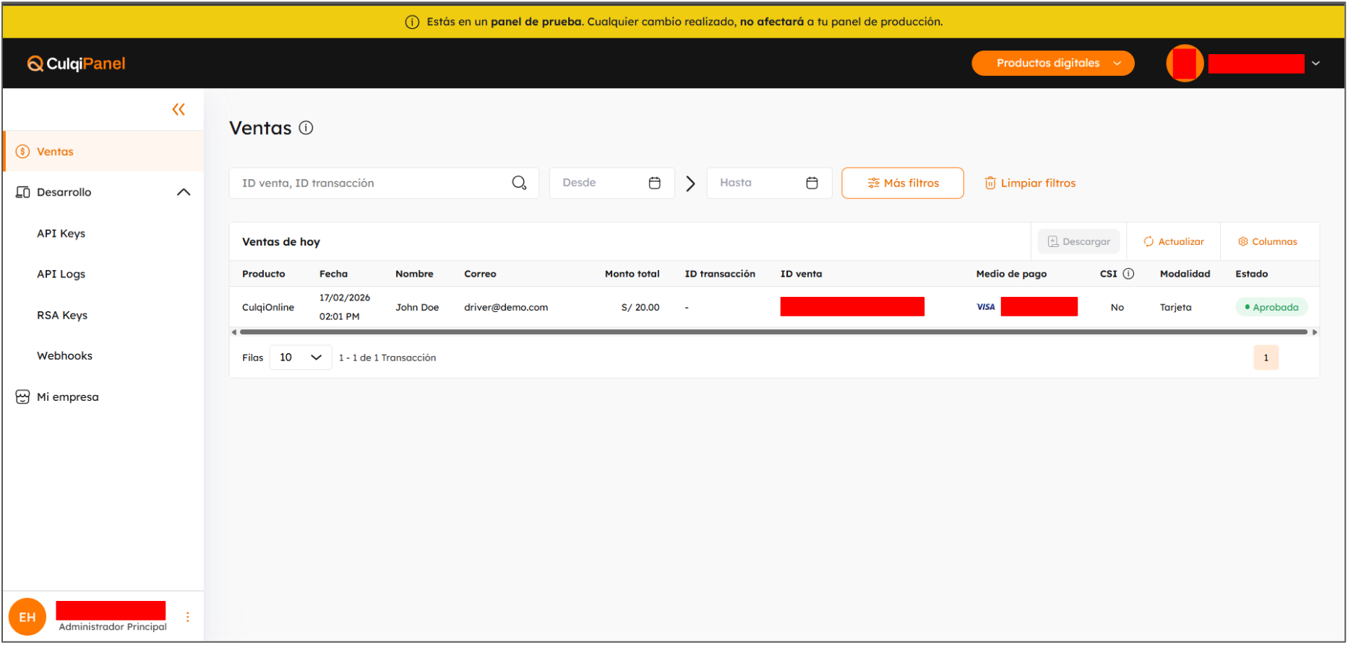This screenshot has width=1348, height=645.
Task: Click scrollbar left arrow of table
Action: tap(233, 332)
